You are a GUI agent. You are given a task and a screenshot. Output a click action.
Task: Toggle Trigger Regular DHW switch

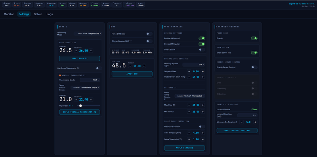click(149, 41)
